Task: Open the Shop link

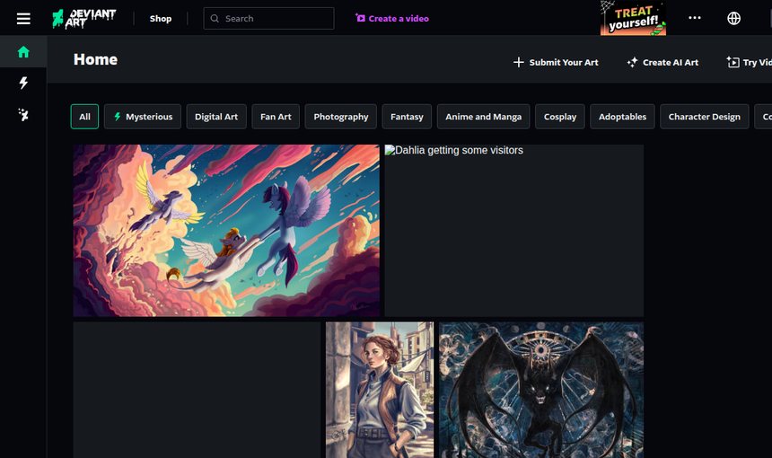Action: pos(161,19)
